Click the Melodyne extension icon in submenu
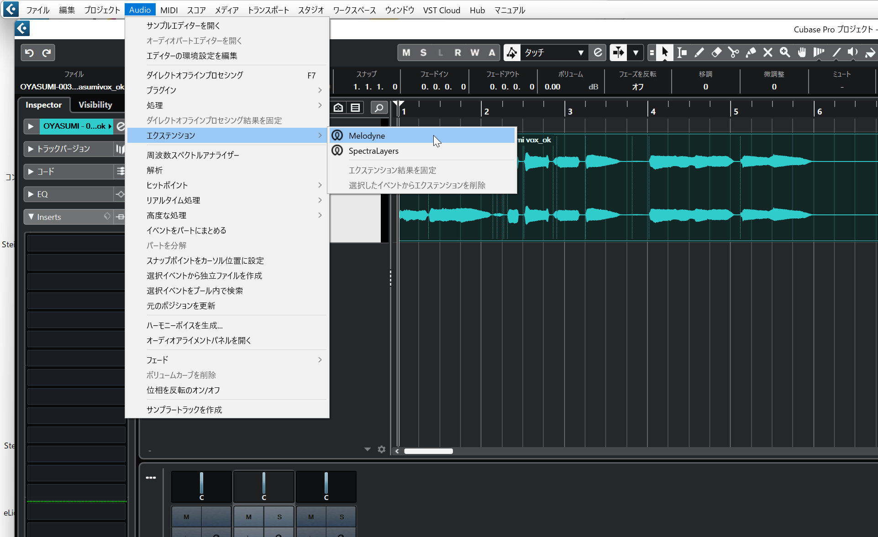This screenshot has width=878, height=537. coord(337,136)
